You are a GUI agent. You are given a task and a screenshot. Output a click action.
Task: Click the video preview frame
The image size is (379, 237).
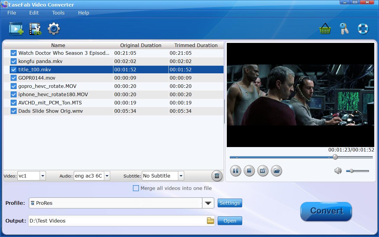tap(301, 95)
